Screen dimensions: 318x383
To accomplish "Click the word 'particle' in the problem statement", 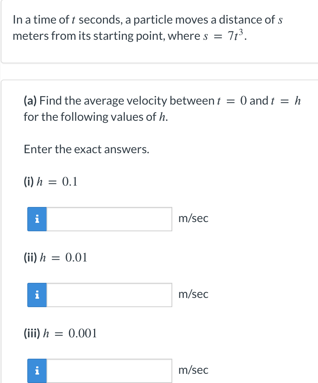I will click(x=153, y=20).
